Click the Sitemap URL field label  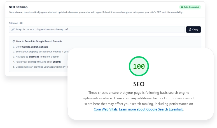[x=16, y=23]
